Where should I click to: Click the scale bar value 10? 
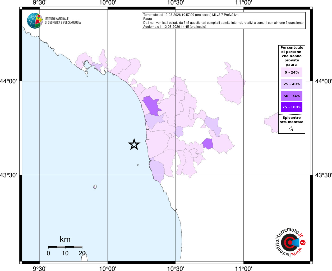coord(65,253)
